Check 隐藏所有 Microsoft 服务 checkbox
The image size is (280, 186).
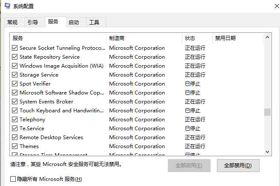point(13,179)
